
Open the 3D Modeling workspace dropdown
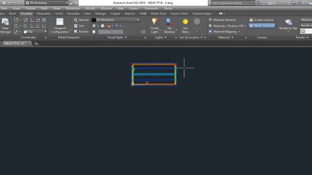point(47,3)
